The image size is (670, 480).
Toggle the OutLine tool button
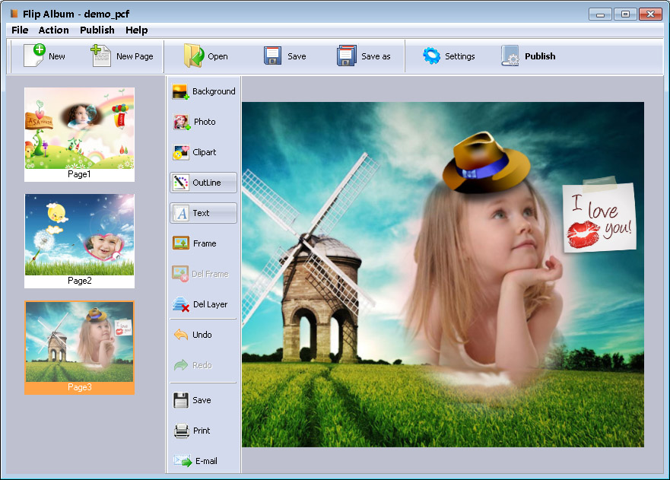pyautogui.click(x=203, y=183)
